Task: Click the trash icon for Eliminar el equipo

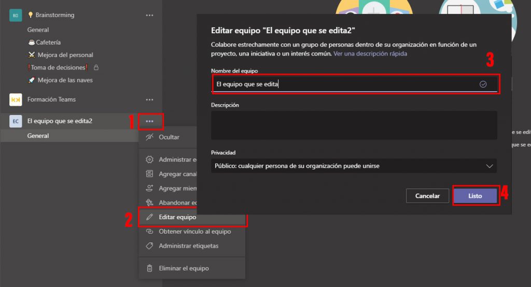Action: pos(149,268)
